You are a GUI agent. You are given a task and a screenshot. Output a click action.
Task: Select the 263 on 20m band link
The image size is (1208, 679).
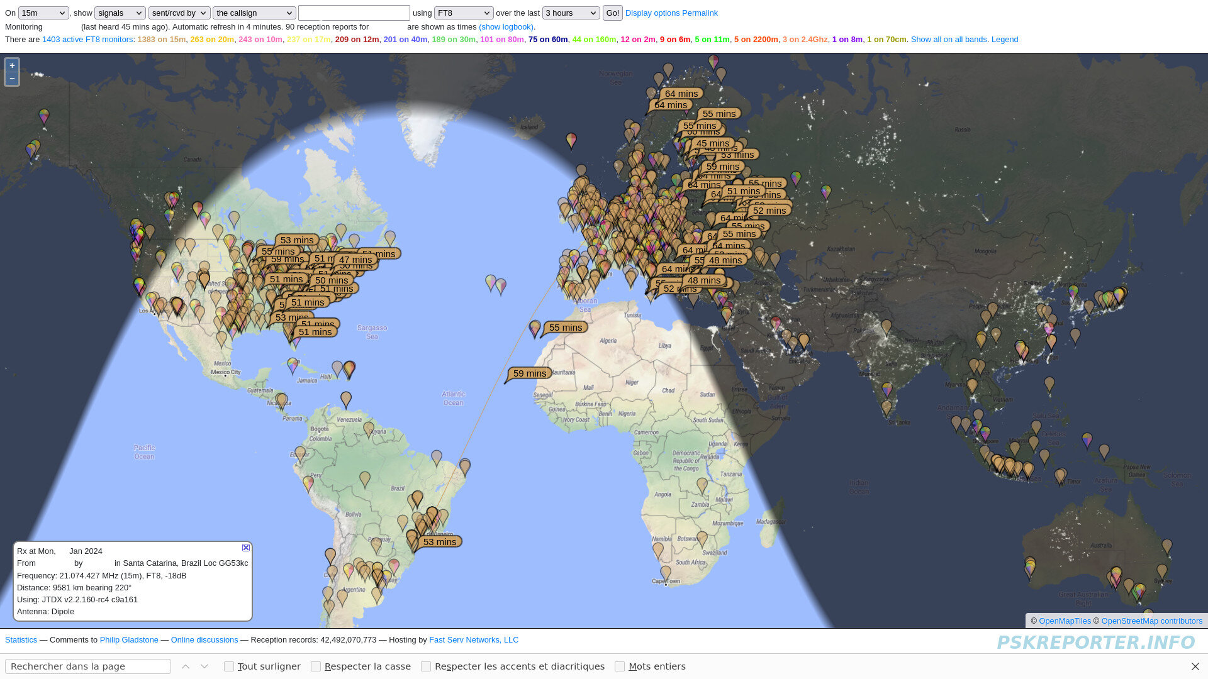coord(211,40)
